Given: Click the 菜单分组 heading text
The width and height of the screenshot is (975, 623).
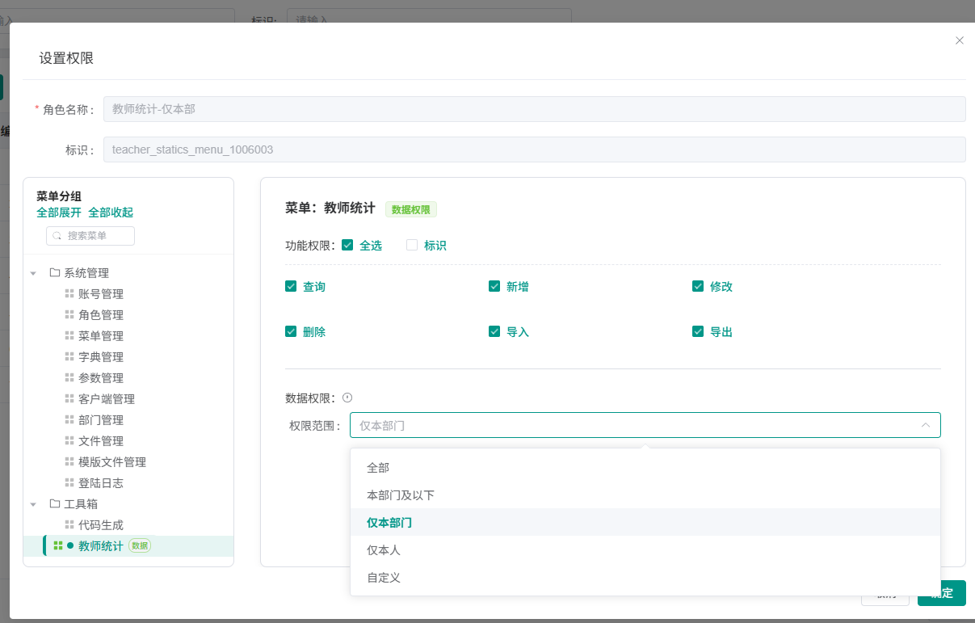Looking at the screenshot, I should tap(59, 196).
